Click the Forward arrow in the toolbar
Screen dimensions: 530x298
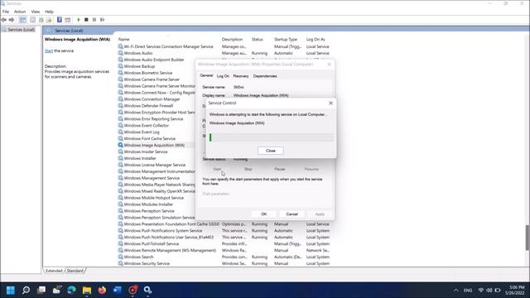(12, 20)
